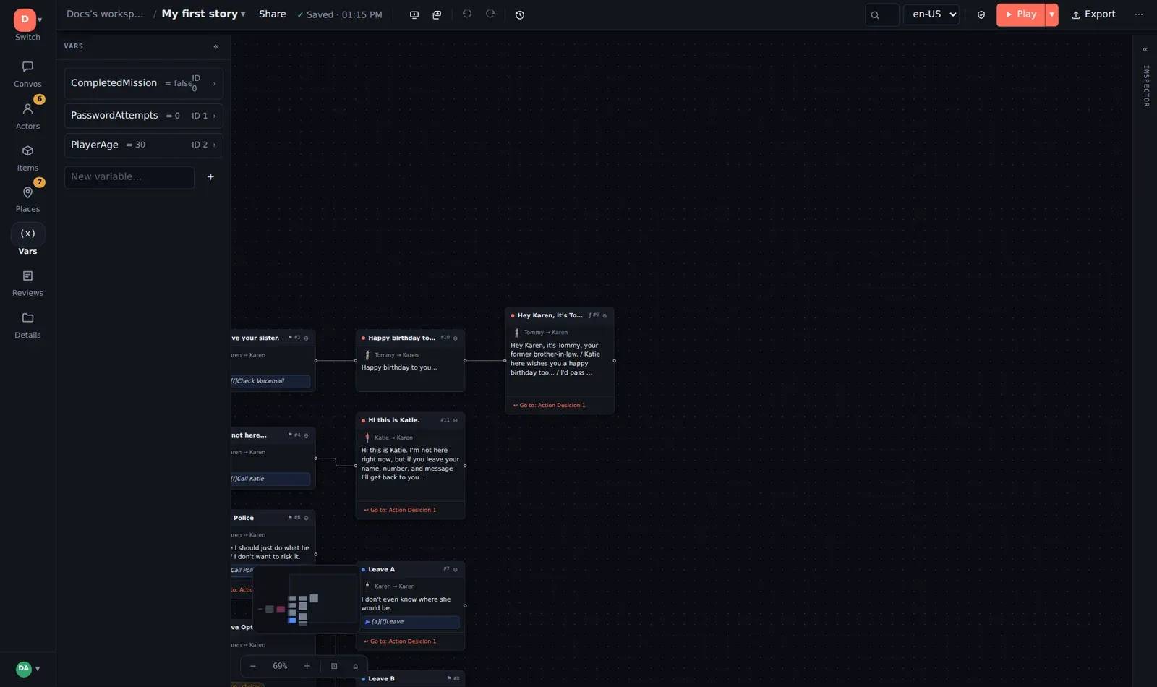
Task: Collapse the Vars panel
Action: (x=216, y=46)
